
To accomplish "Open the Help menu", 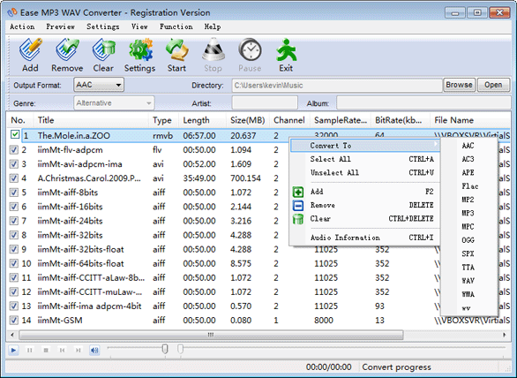I will click(213, 26).
